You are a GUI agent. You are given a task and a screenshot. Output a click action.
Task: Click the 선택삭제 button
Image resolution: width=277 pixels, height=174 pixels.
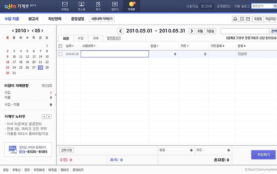pos(67,150)
